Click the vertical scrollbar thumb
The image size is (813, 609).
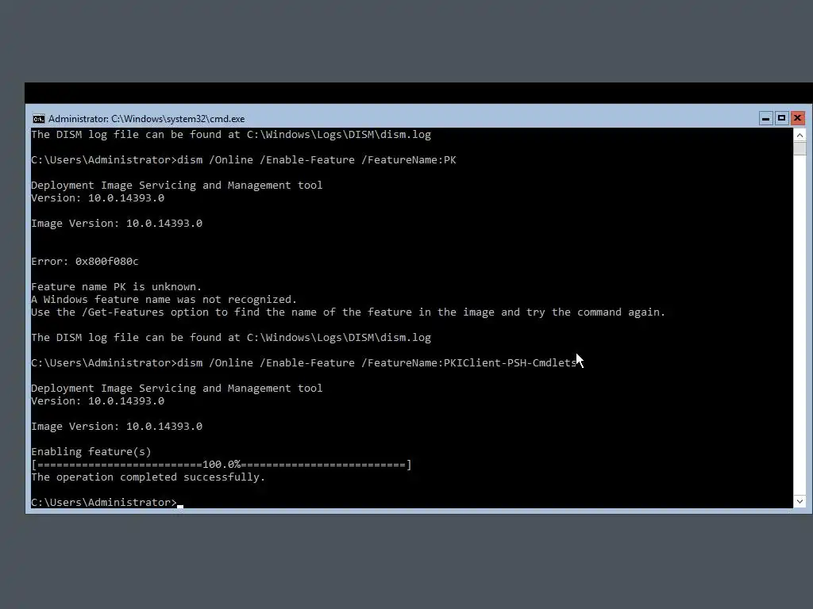pos(800,148)
